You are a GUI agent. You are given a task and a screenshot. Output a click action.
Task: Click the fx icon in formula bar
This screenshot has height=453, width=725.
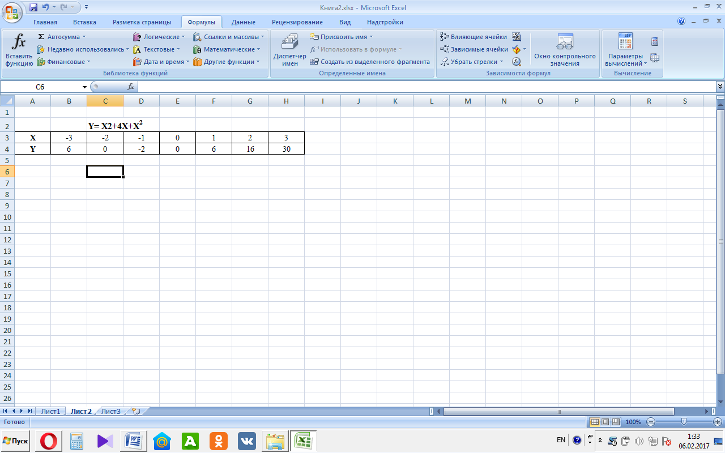pos(131,87)
